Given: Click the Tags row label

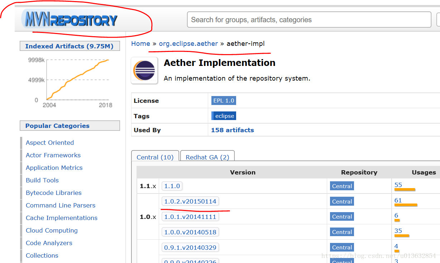Looking at the screenshot, I should tap(142, 116).
